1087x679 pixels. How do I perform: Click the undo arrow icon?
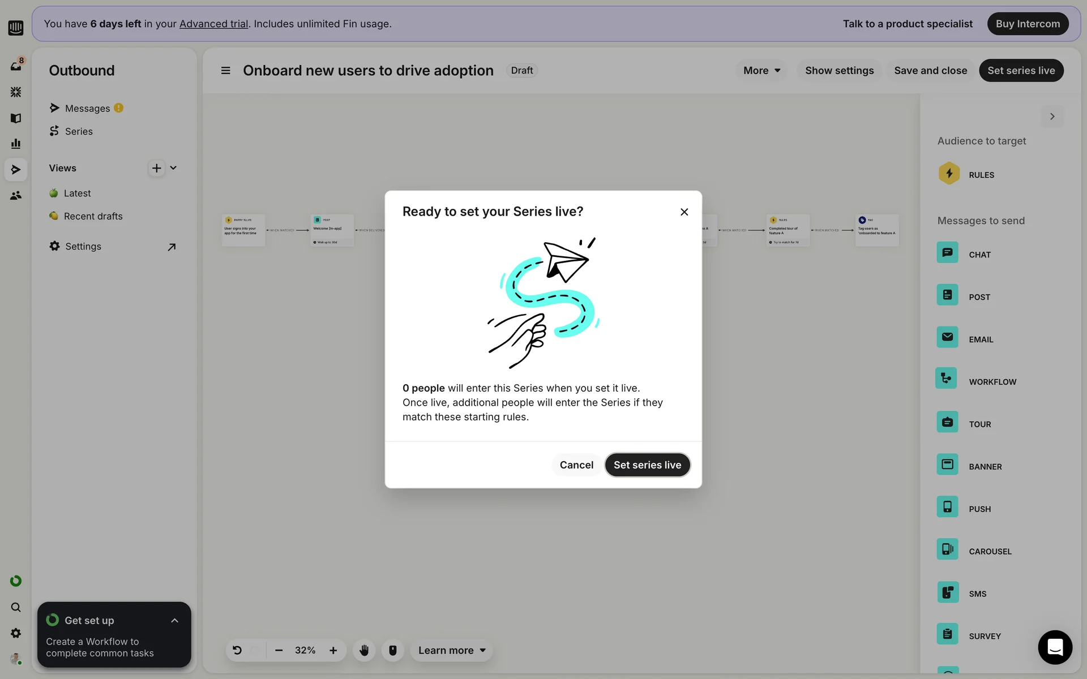pyautogui.click(x=237, y=650)
